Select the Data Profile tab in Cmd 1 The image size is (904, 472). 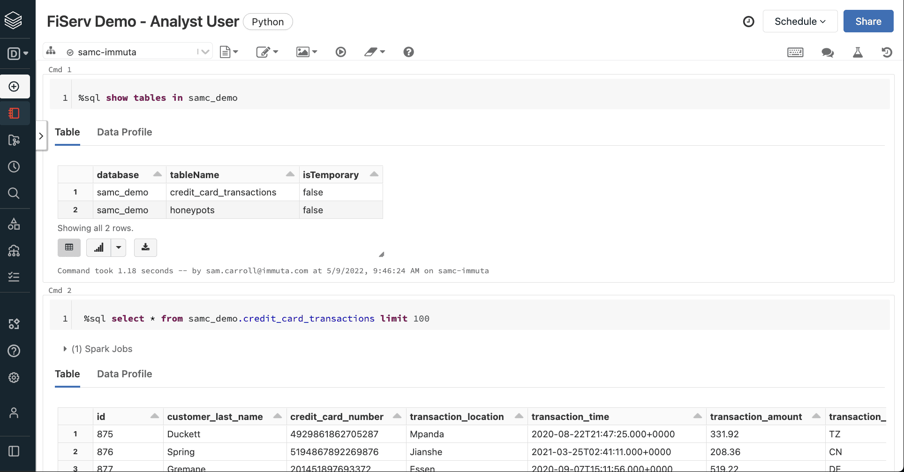pos(125,132)
